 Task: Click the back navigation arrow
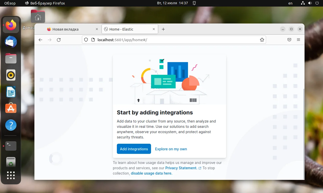(40, 40)
